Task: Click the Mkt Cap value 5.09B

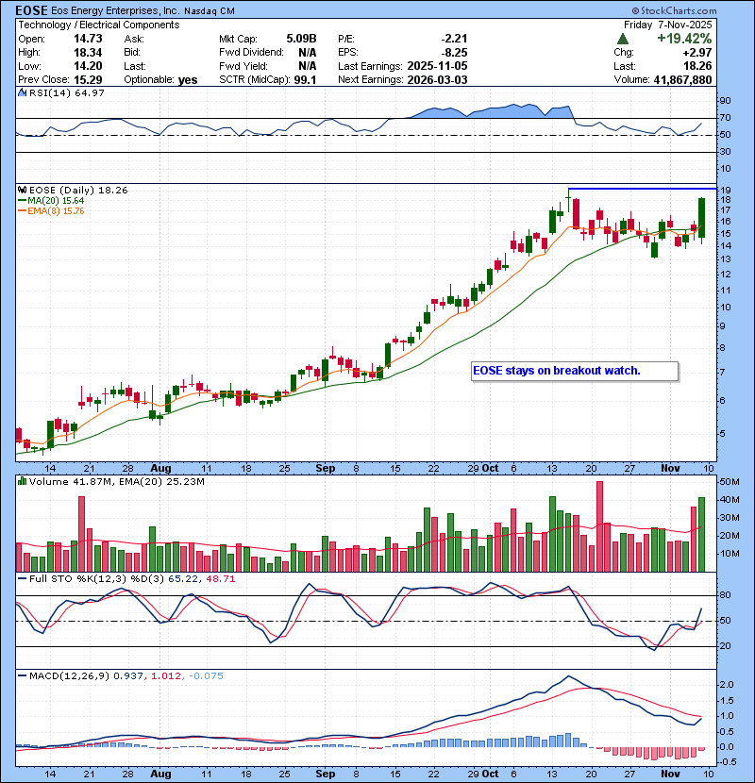Action: 301,39
